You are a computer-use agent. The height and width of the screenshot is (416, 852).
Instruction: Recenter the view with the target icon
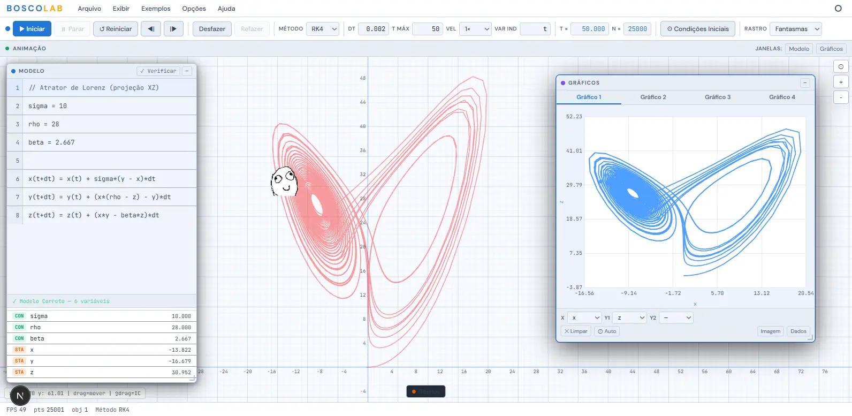(841, 67)
